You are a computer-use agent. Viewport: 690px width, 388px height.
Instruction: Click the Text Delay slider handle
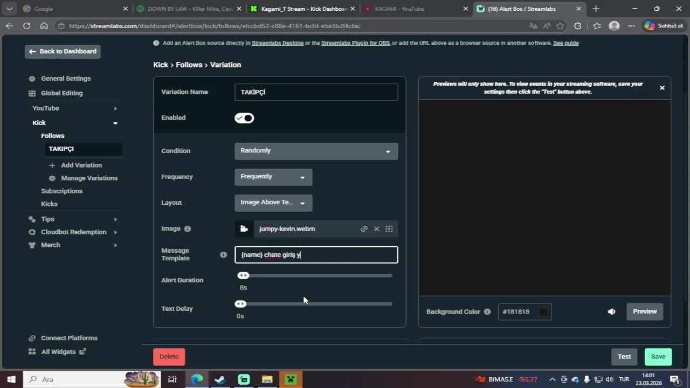(240, 304)
